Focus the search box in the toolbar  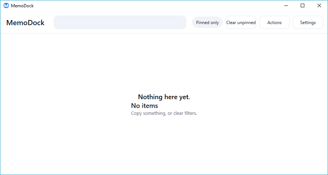(x=120, y=22)
